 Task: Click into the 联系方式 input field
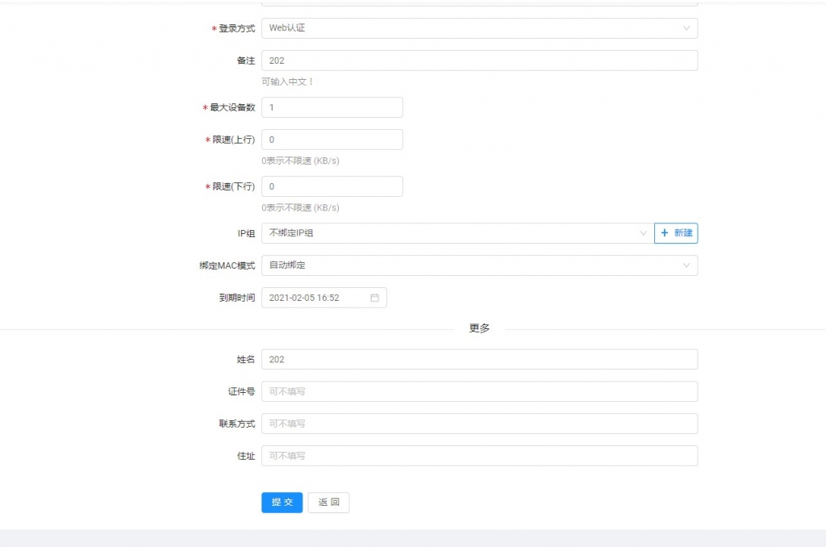(478, 424)
